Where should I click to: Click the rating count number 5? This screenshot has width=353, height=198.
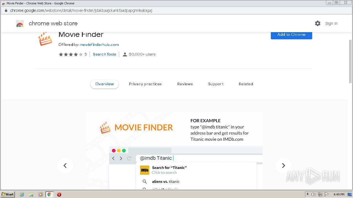(85, 54)
